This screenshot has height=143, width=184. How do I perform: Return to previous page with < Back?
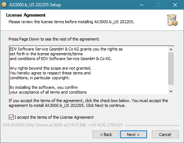click(106, 135)
